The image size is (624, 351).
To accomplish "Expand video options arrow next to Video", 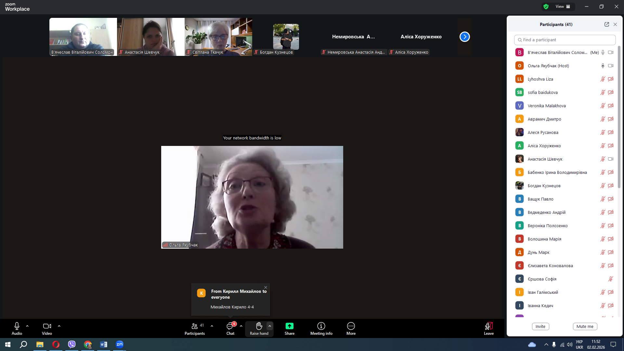I will click(x=59, y=326).
